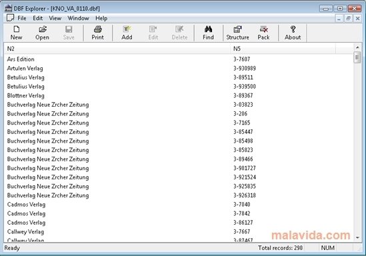Click the Pack database icon
This screenshot has height=256, width=366.
point(263,33)
